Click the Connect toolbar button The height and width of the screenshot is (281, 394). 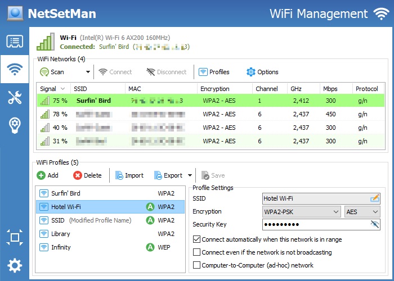pos(115,72)
